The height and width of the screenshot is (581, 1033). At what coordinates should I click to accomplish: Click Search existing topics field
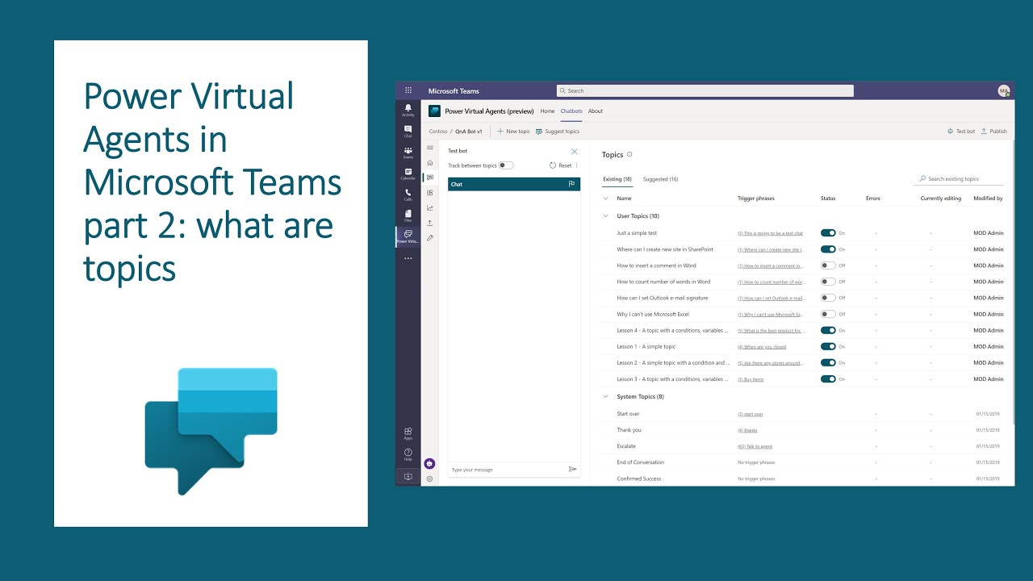click(x=960, y=179)
